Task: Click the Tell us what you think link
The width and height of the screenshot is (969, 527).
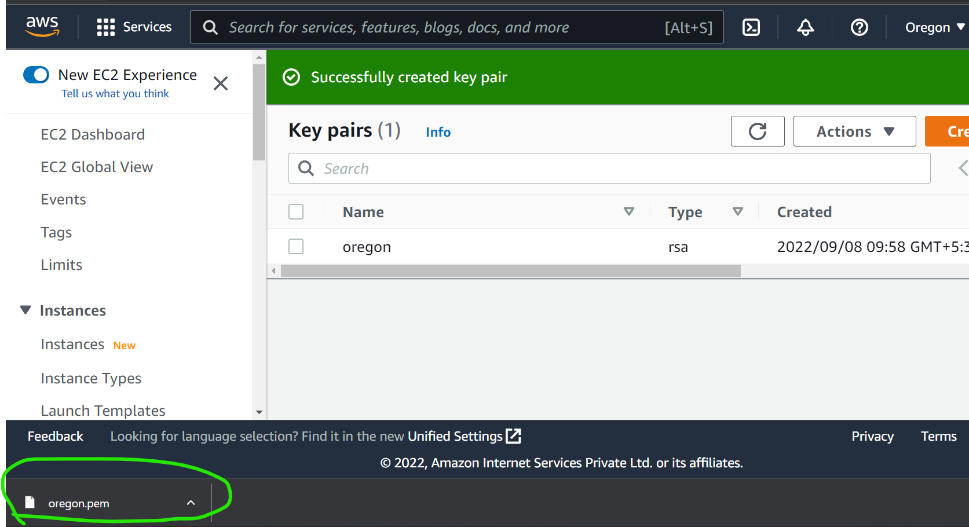Action: tap(115, 94)
